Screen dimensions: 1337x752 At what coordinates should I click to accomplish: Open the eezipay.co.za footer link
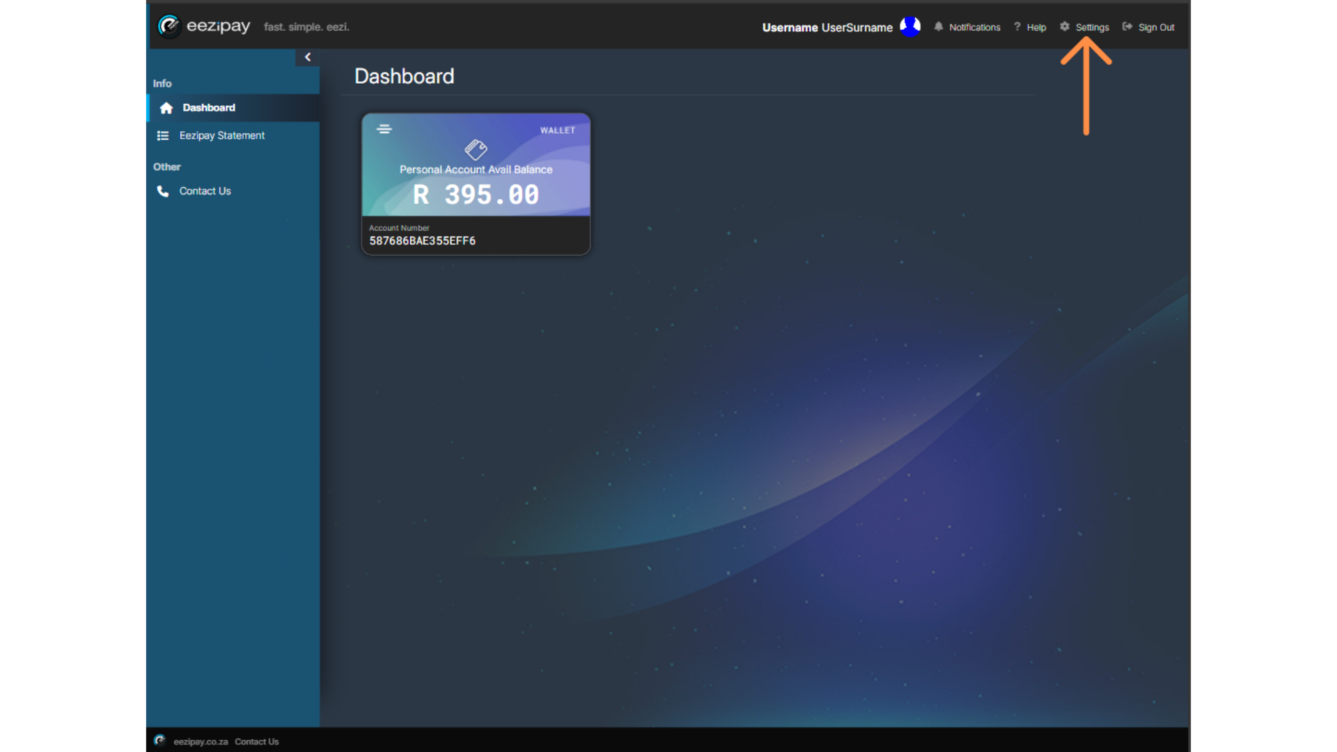click(201, 742)
